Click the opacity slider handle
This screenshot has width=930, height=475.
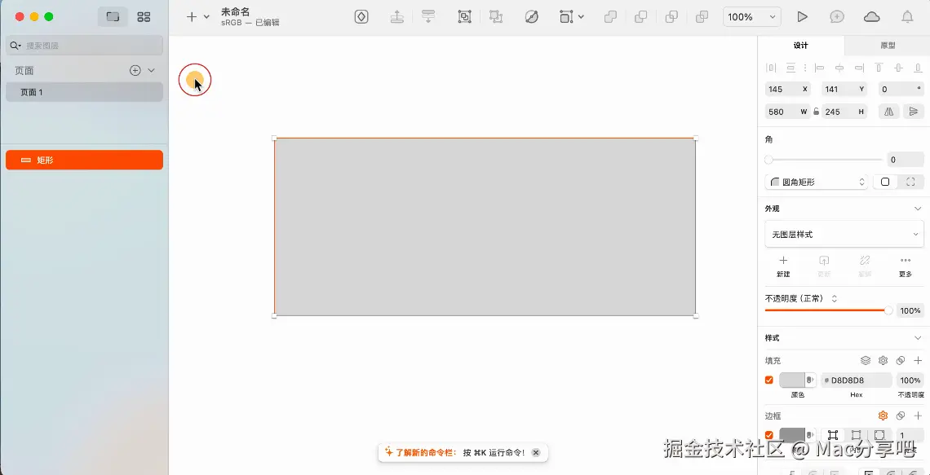click(888, 310)
